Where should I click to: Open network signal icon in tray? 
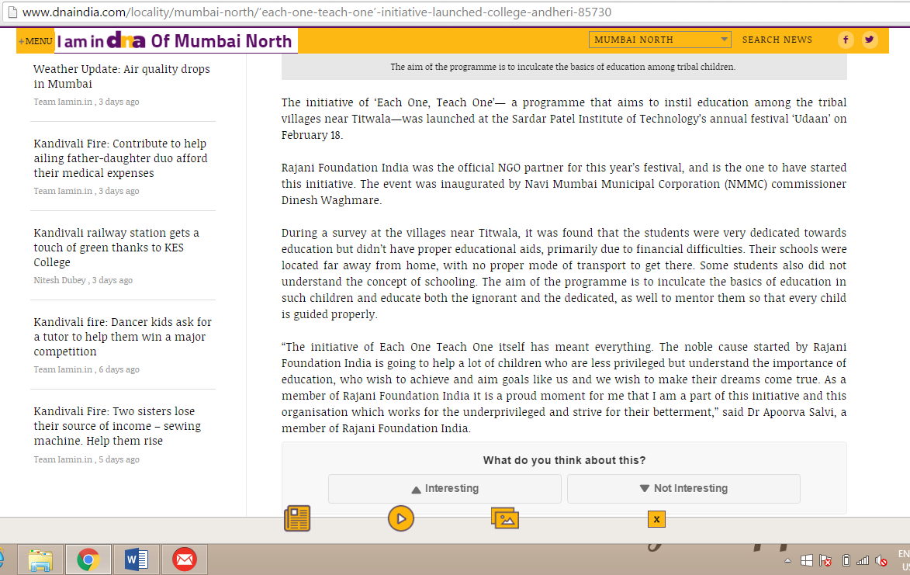click(863, 560)
